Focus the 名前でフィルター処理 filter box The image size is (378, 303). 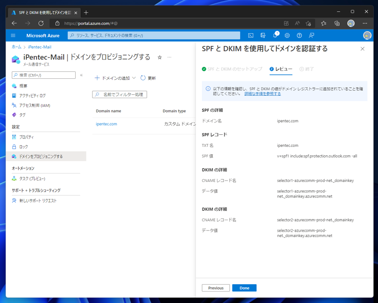tap(119, 94)
